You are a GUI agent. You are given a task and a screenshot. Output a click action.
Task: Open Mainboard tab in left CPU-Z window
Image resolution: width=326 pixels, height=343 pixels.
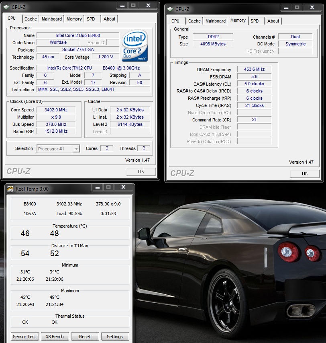point(52,19)
